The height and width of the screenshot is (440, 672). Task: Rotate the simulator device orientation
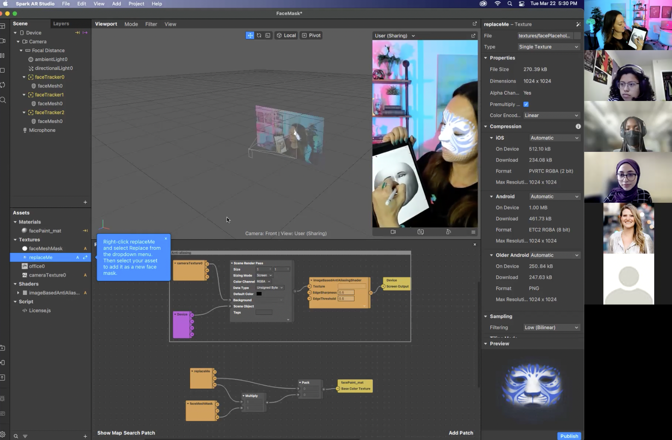[448, 232]
